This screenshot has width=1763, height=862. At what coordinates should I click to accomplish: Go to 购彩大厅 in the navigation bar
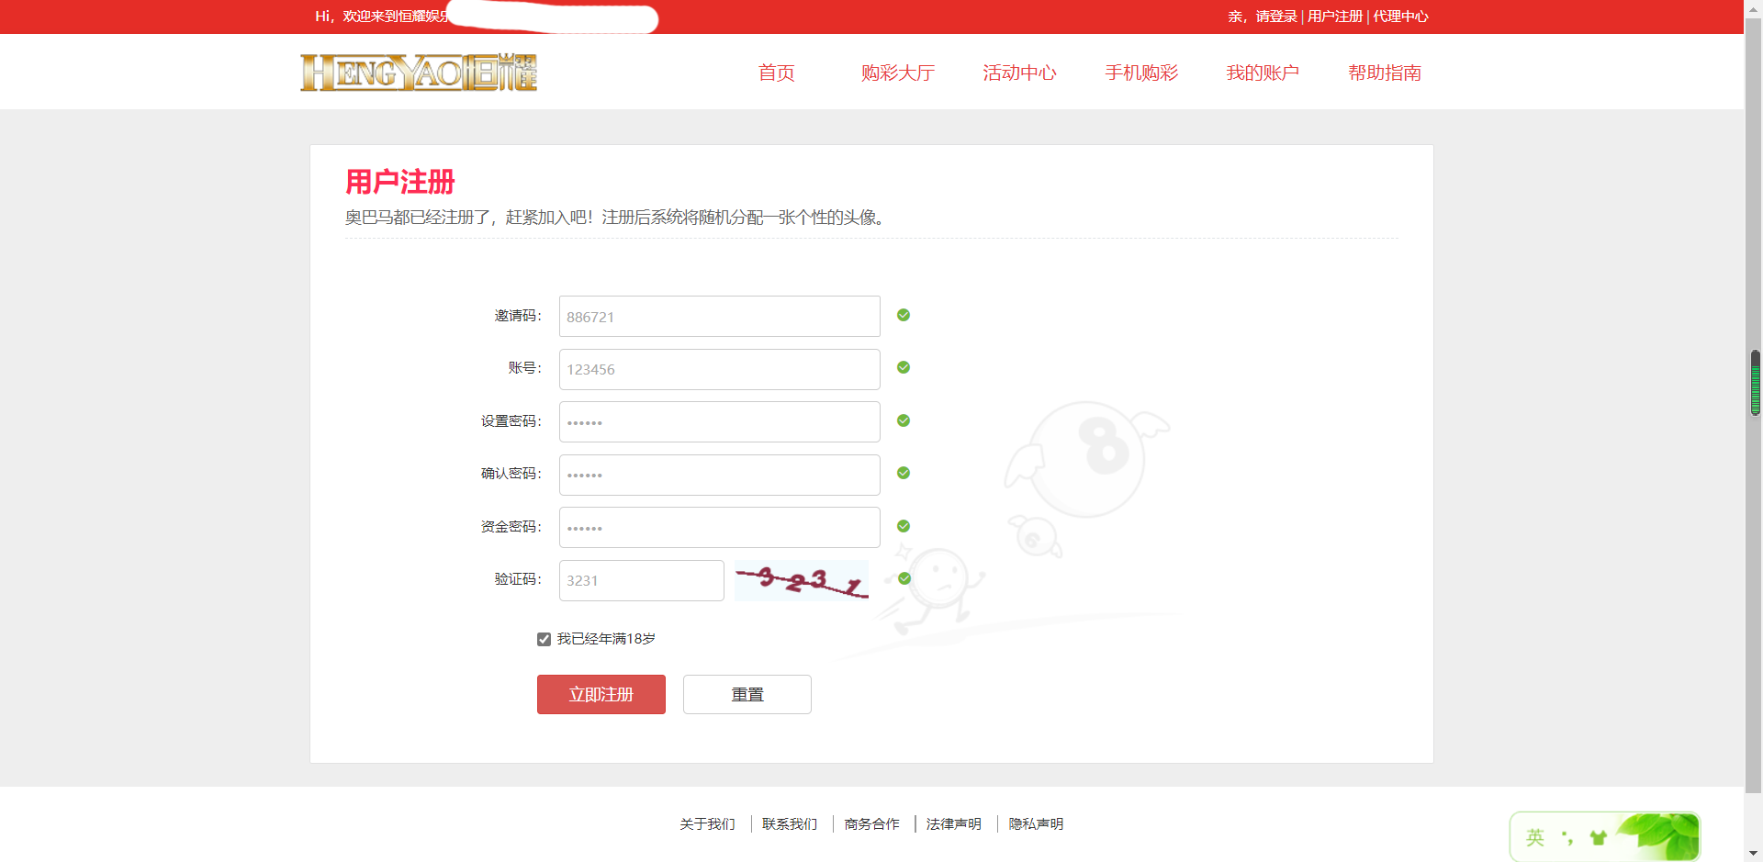coord(897,73)
